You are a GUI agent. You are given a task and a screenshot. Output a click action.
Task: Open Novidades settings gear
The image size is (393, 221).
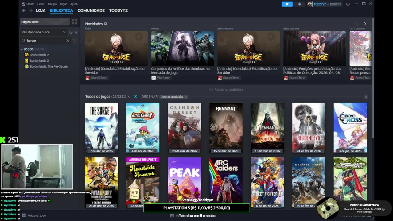coord(106,24)
